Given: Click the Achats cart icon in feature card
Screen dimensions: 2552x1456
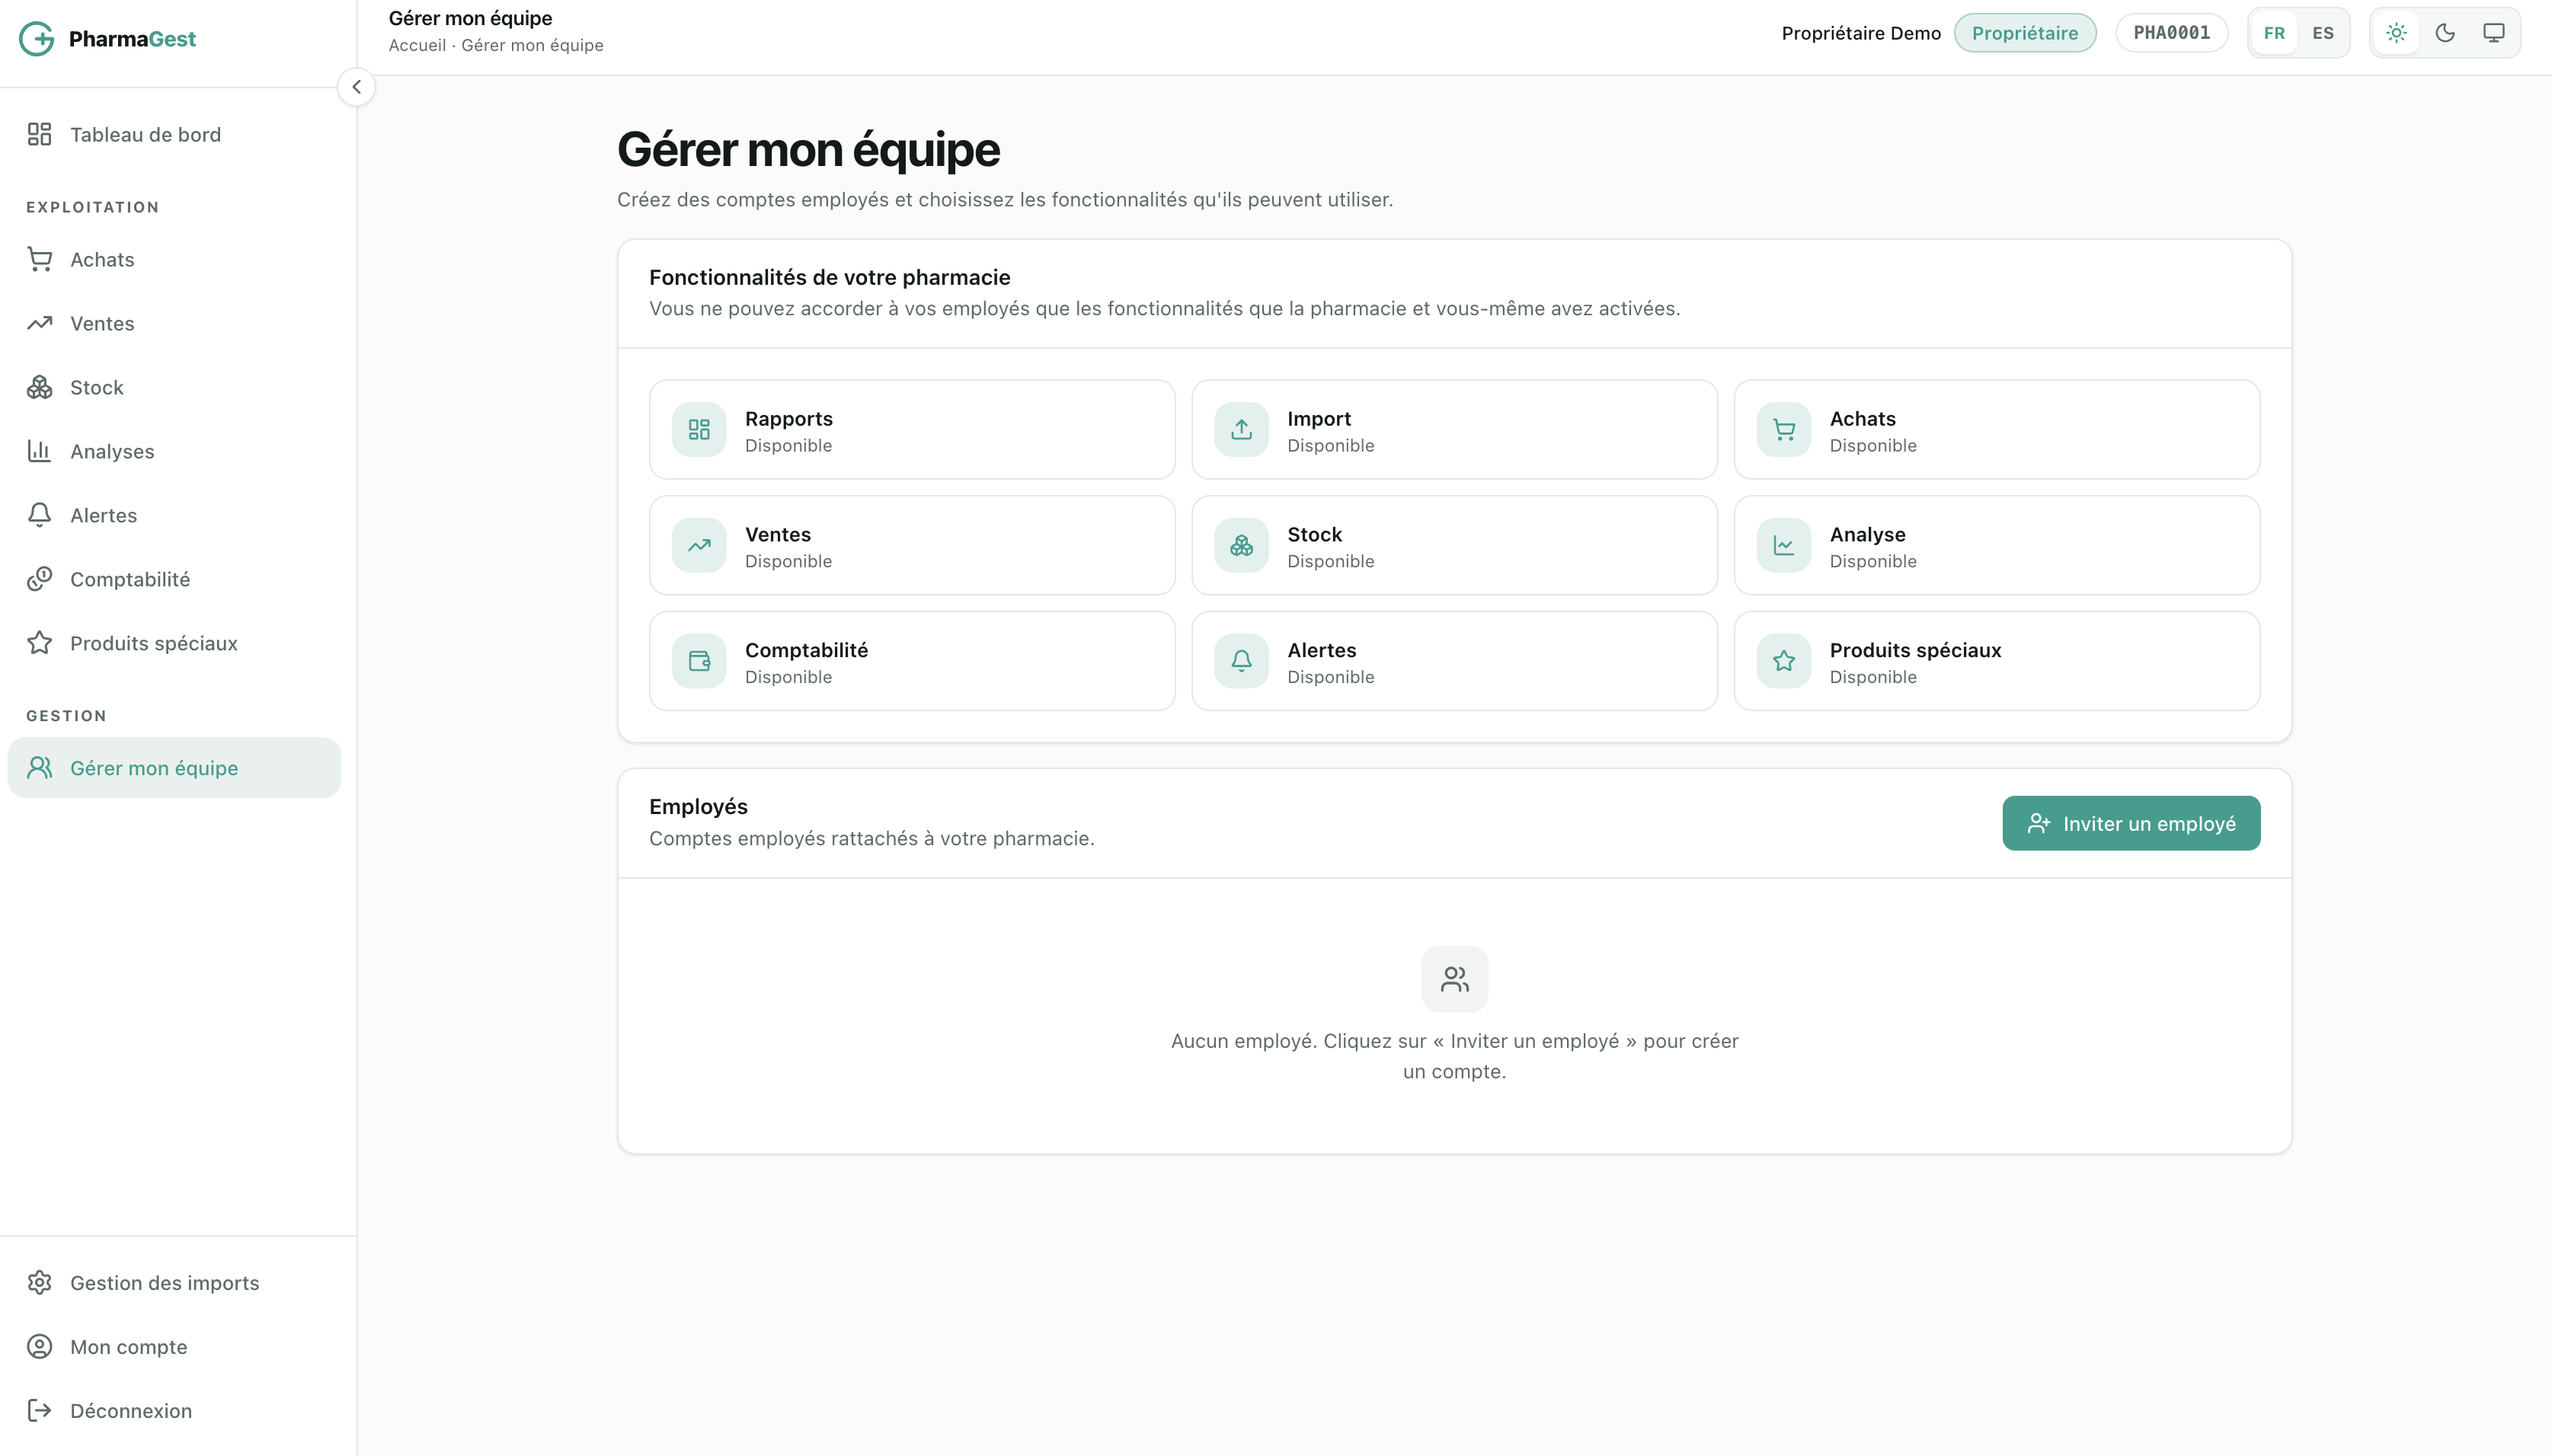Looking at the screenshot, I should tap(1783, 430).
